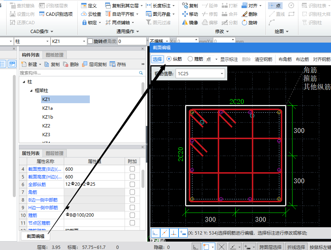331x250 pixels.
Task: Select KZ2 in component tree
Action: pyautogui.click(x=46, y=126)
